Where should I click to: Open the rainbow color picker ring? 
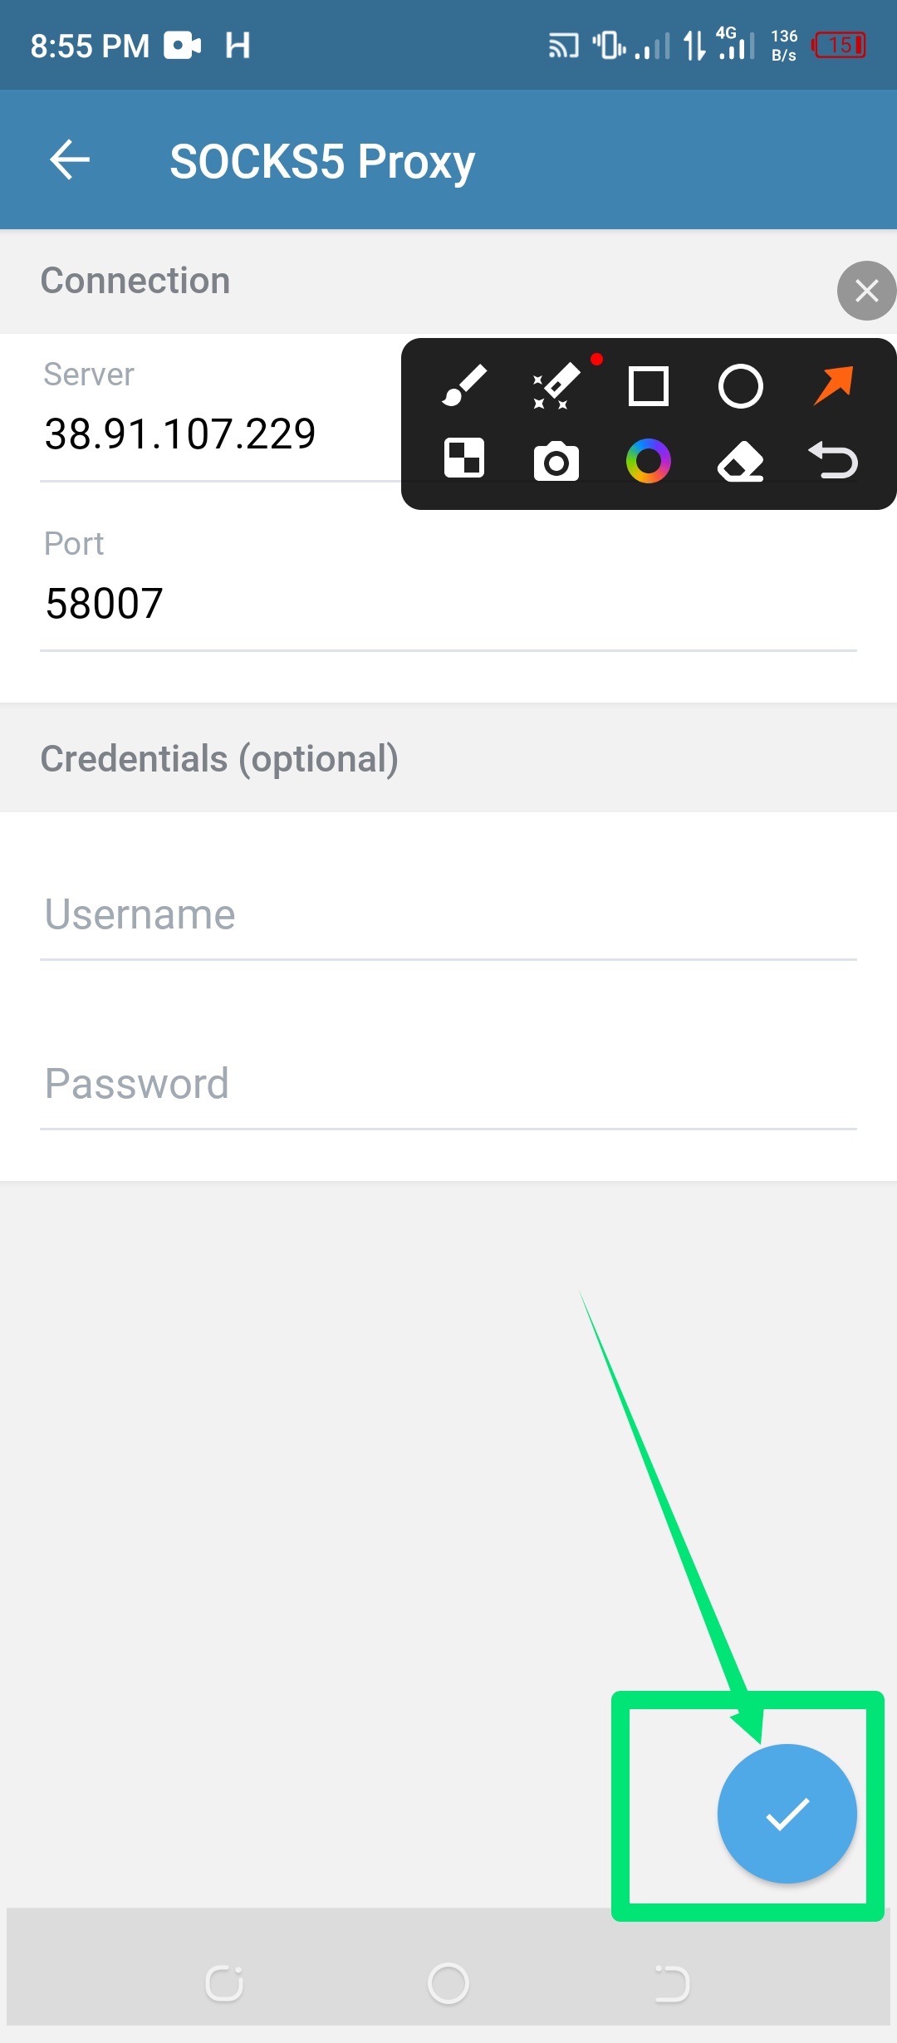[648, 461]
